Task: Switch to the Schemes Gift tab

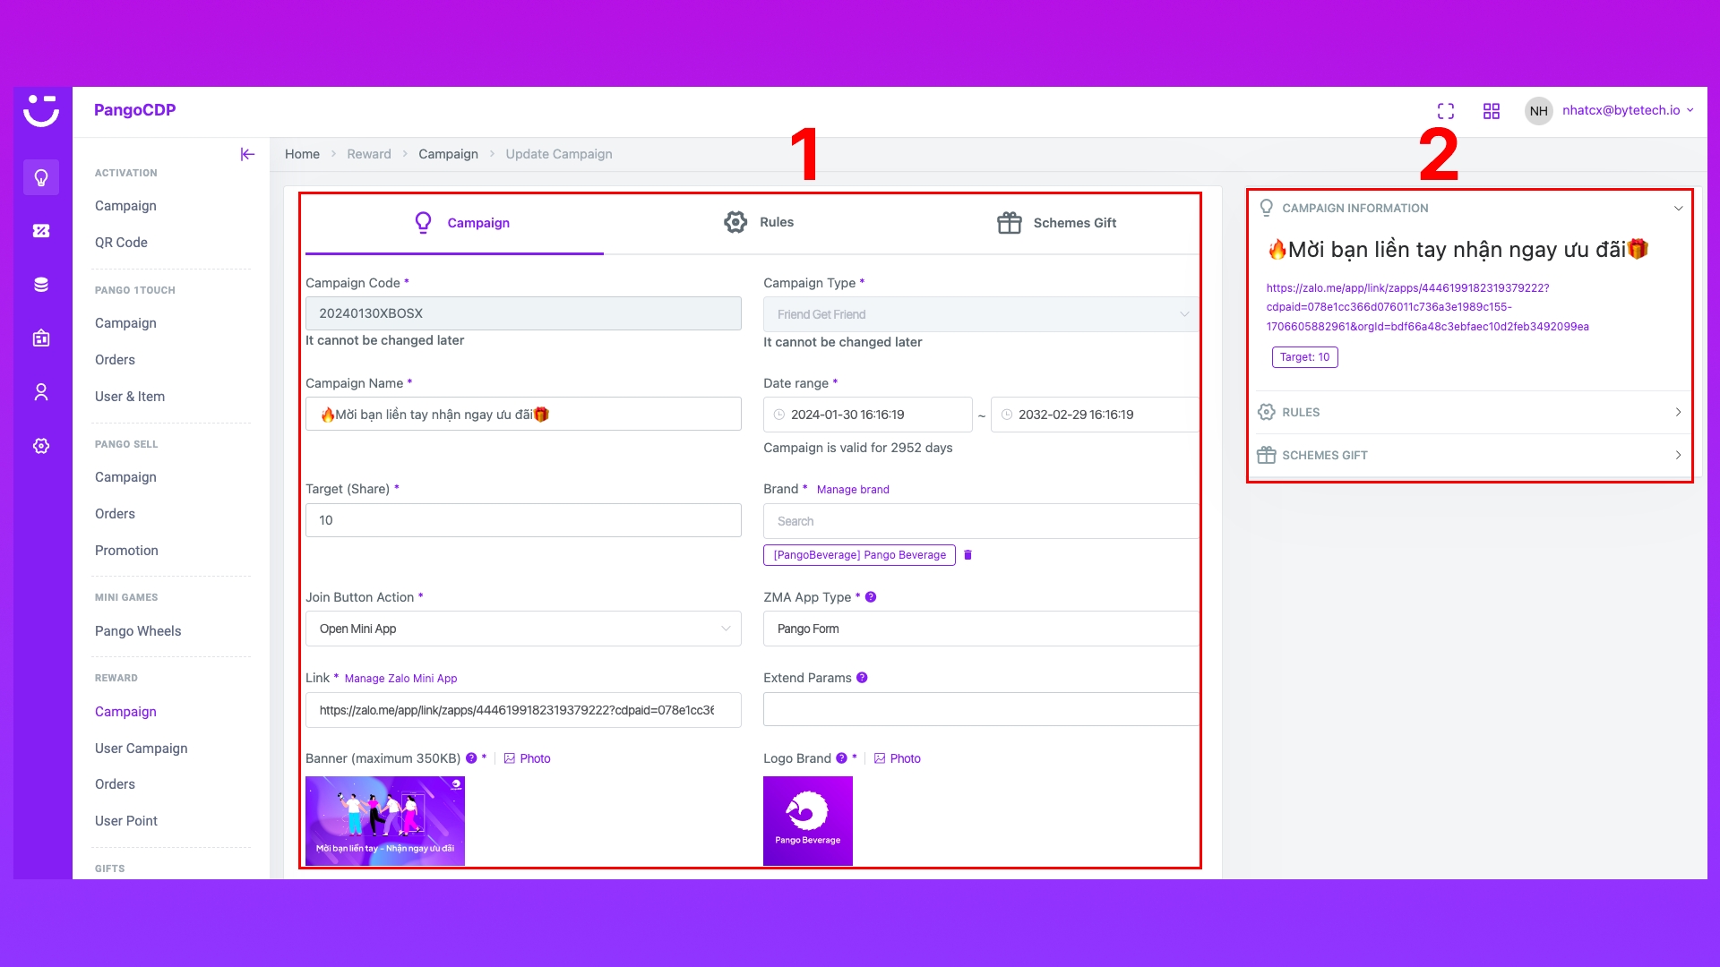Action: point(1057,223)
